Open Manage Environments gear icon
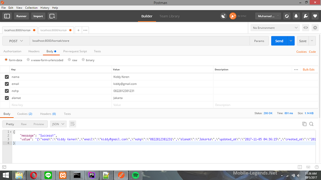This screenshot has width=321, height=180. pyautogui.click(x=315, y=28)
